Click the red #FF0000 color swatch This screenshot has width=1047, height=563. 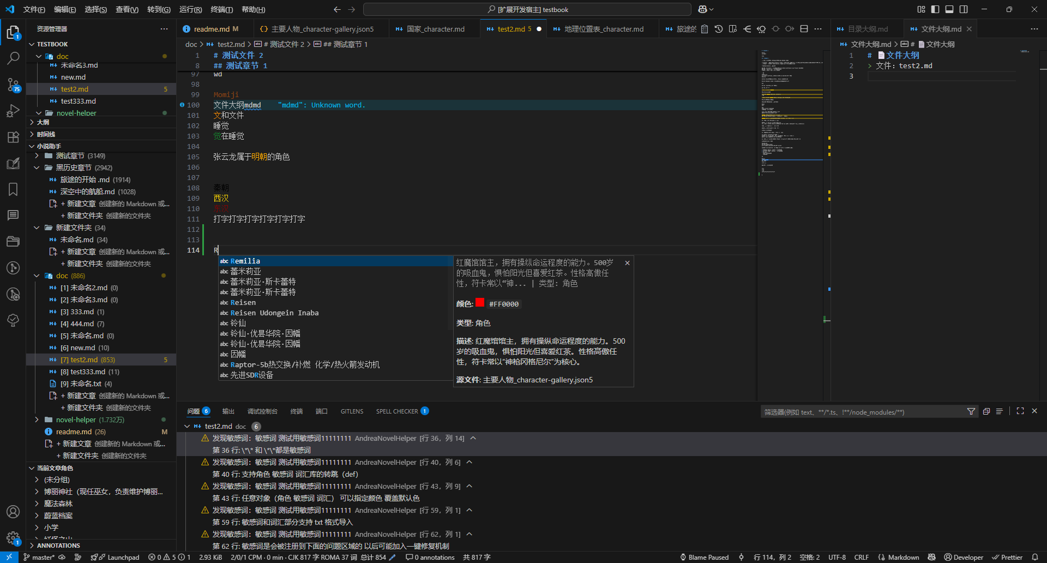pos(480,302)
